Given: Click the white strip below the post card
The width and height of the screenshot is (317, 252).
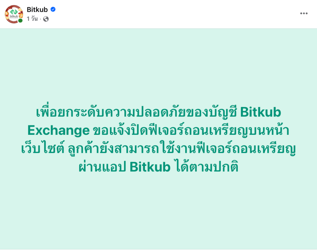Looking at the screenshot, I should [x=158, y=250].
